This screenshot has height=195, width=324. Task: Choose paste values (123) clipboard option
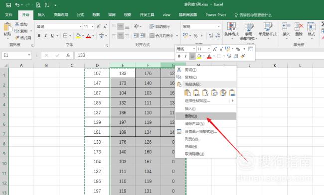tap(196, 93)
